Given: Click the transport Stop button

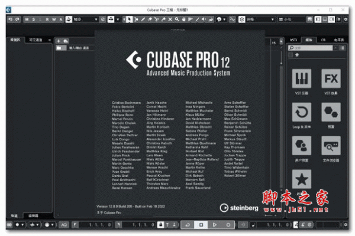Looking at the screenshot, I should 201,225.
